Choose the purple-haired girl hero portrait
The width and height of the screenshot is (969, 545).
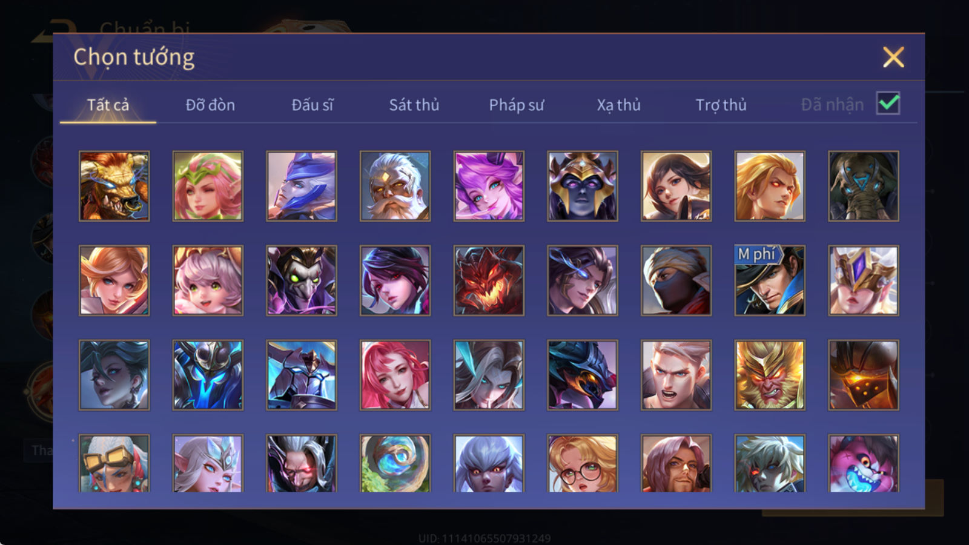pyautogui.click(x=489, y=186)
